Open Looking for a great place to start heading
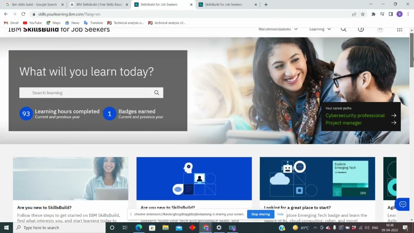Viewport: 414px width, 233px height. [x=297, y=207]
